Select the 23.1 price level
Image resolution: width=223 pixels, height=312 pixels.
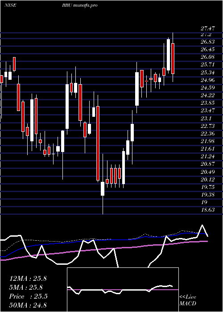[206, 119]
